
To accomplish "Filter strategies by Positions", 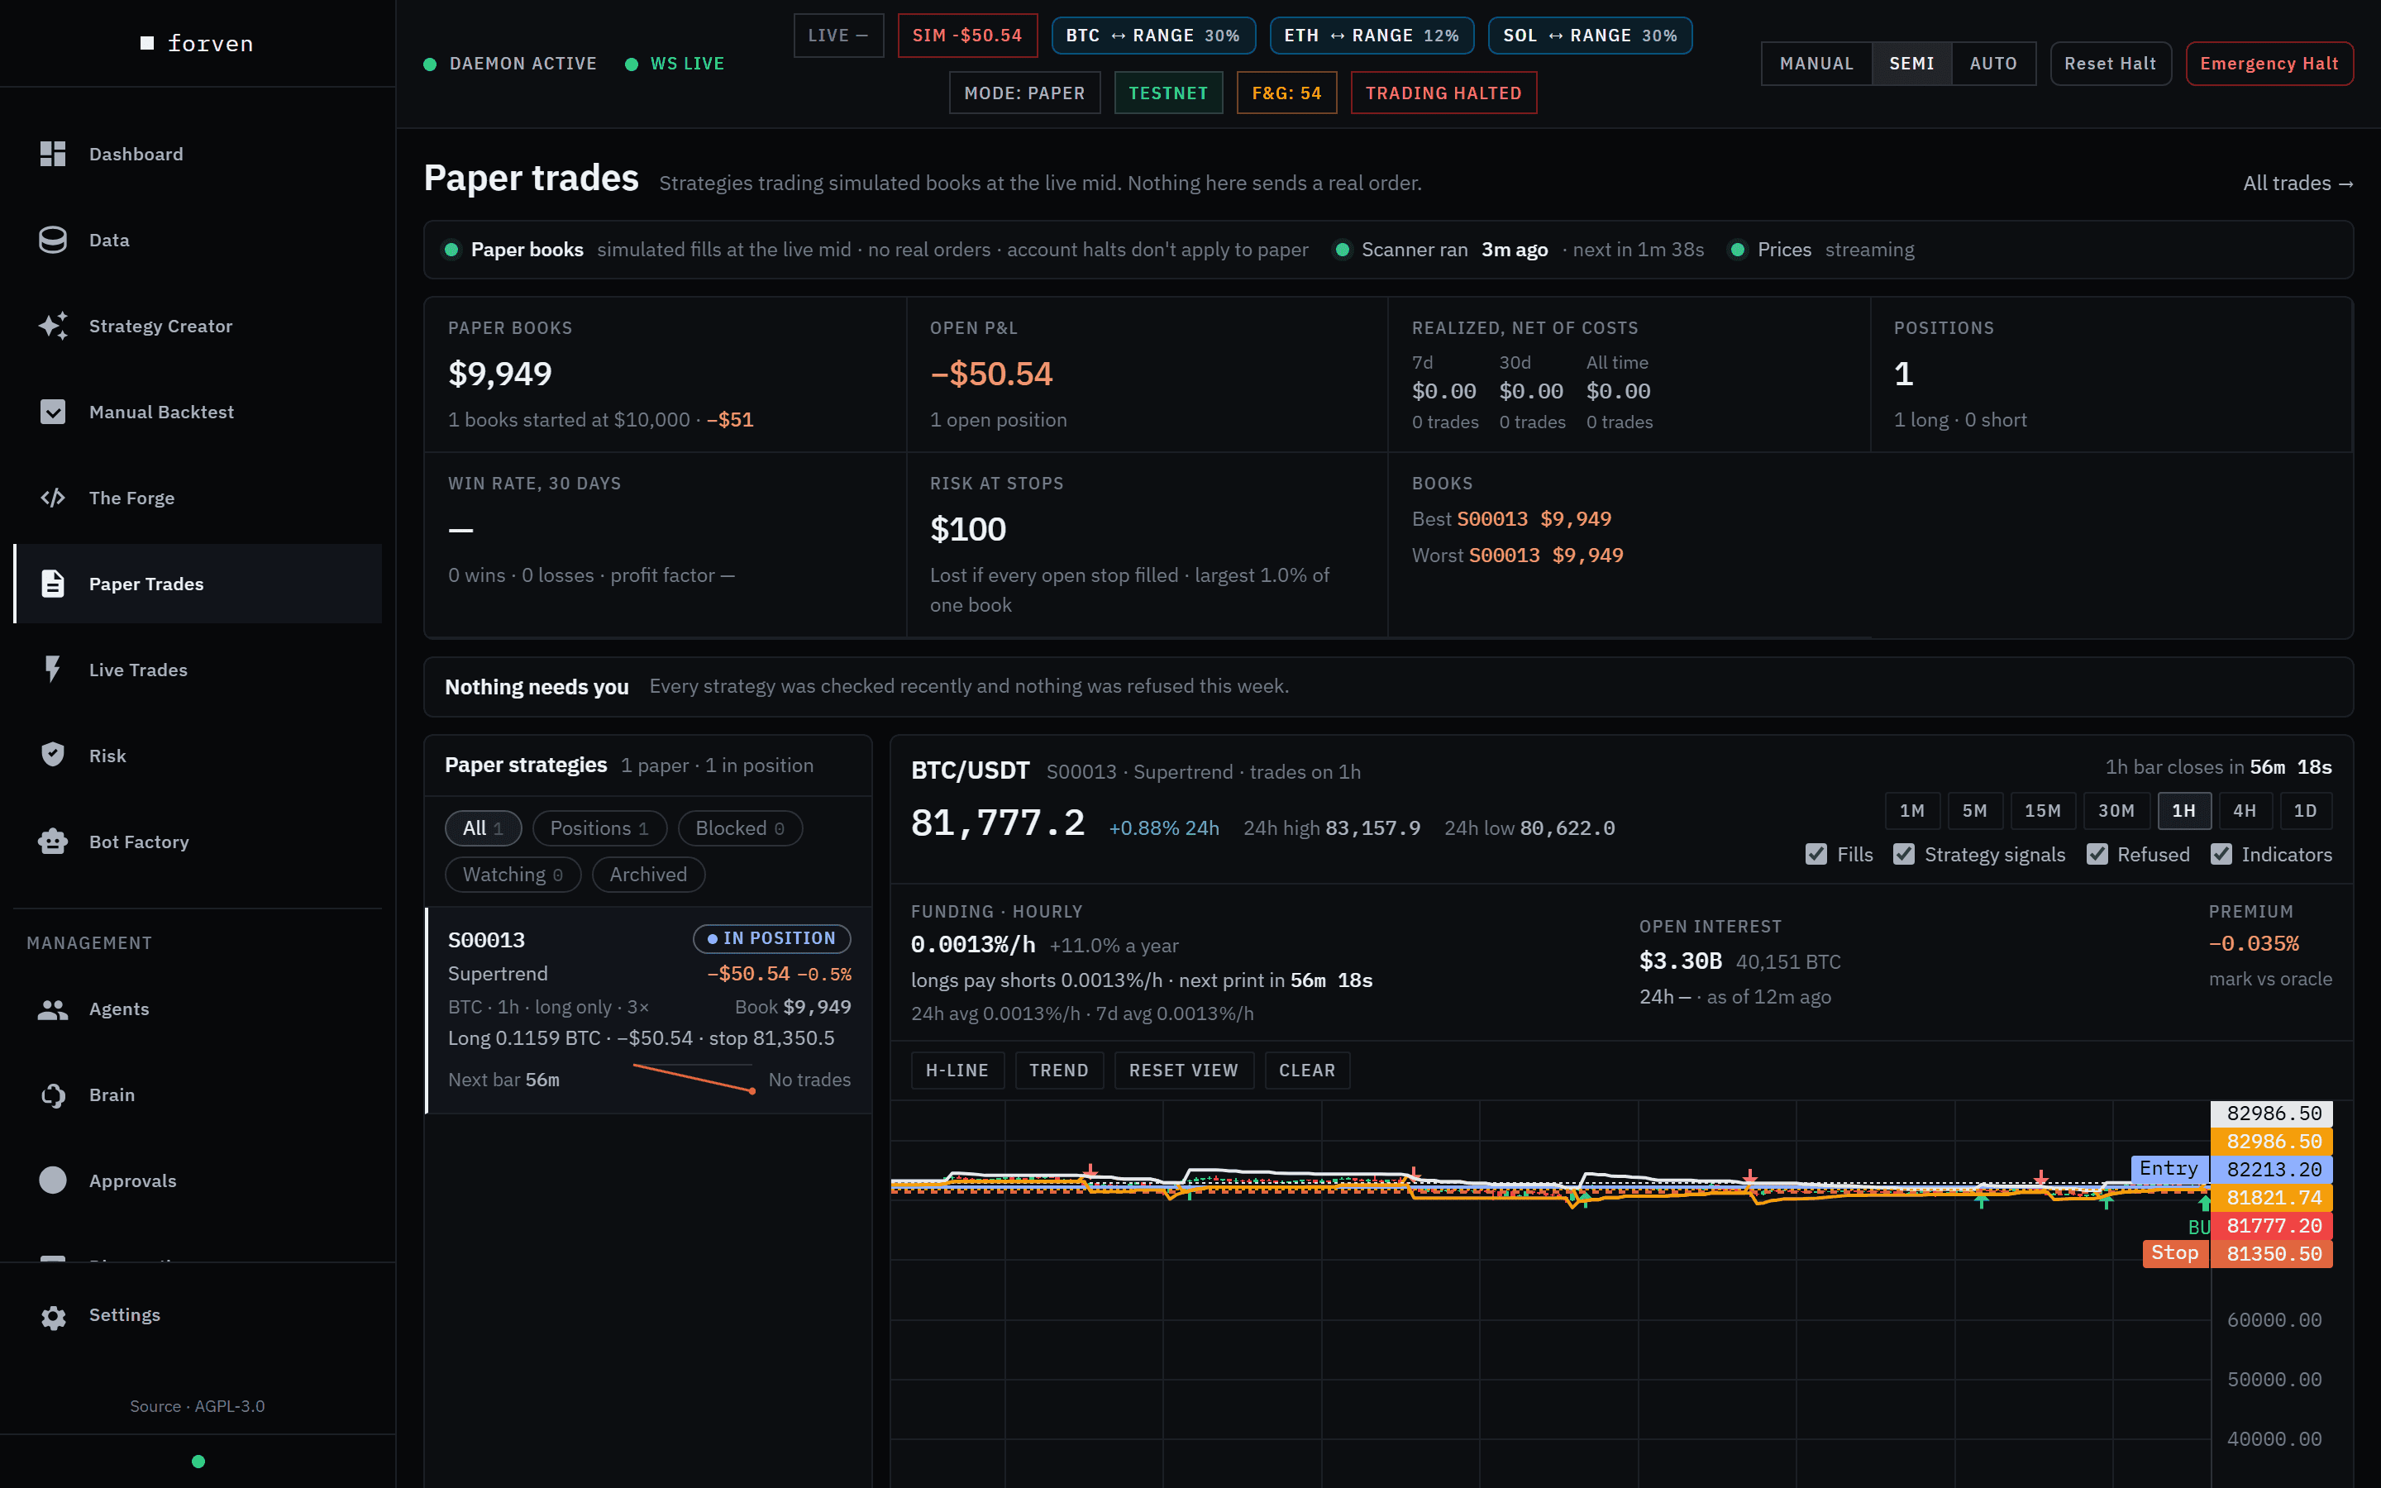I will [599, 828].
